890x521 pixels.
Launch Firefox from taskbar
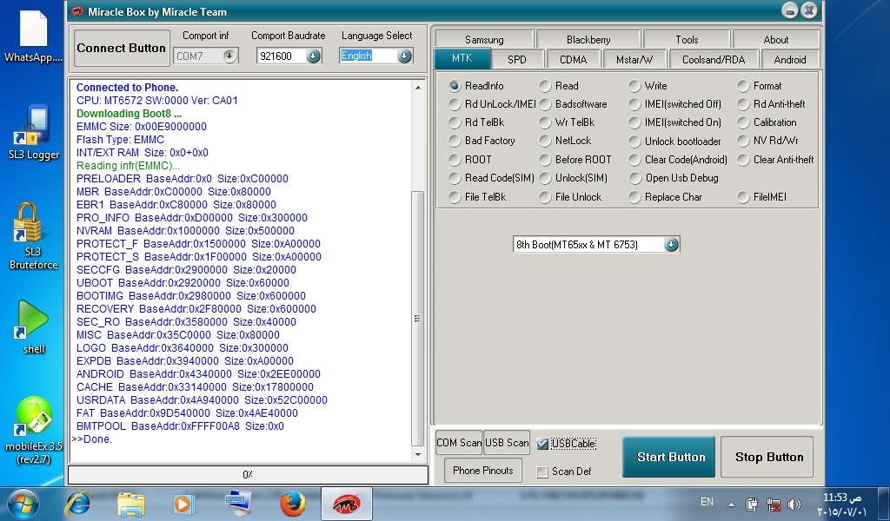pyautogui.click(x=292, y=504)
